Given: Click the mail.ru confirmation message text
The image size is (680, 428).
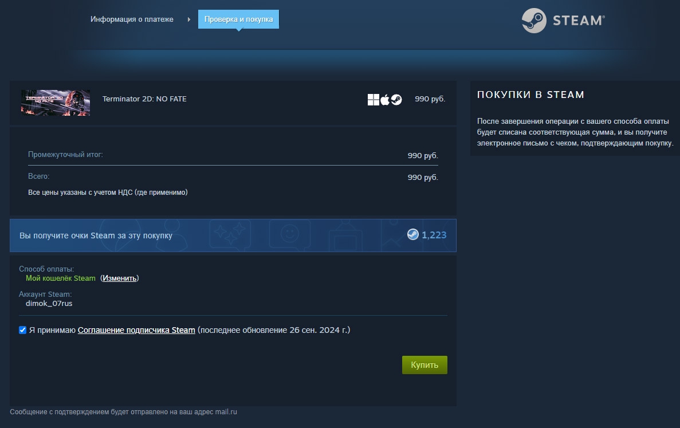Looking at the screenshot, I should (124, 412).
